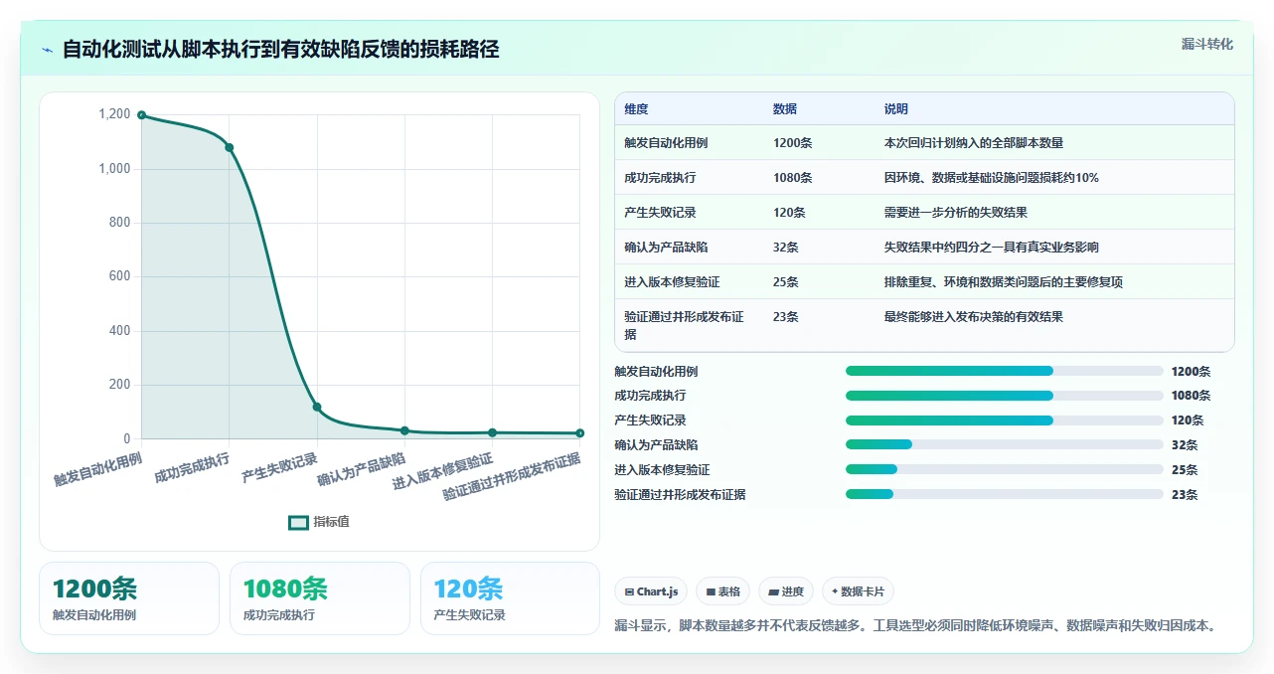The height and width of the screenshot is (674, 1274).
Task: Click table cell 触发自动化用例
Action: [x=666, y=142]
